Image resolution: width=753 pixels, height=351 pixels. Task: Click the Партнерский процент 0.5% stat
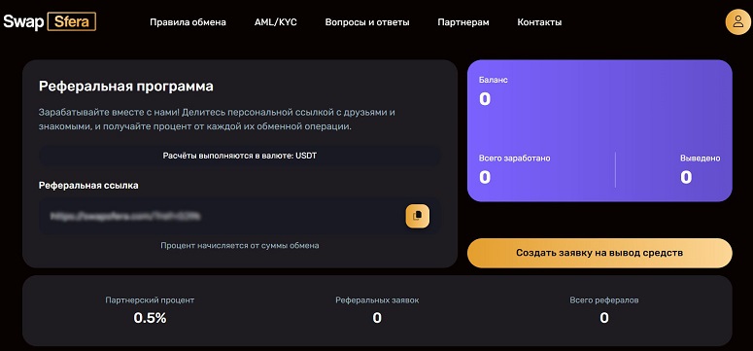click(150, 318)
